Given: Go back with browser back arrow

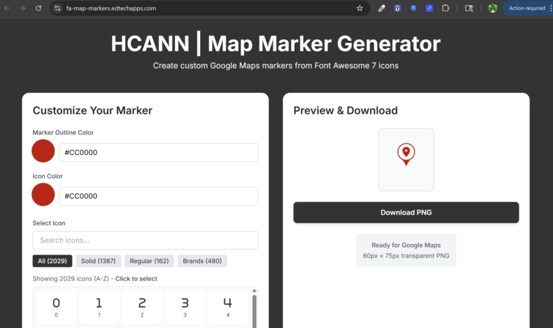Looking at the screenshot, I should click(7, 8).
